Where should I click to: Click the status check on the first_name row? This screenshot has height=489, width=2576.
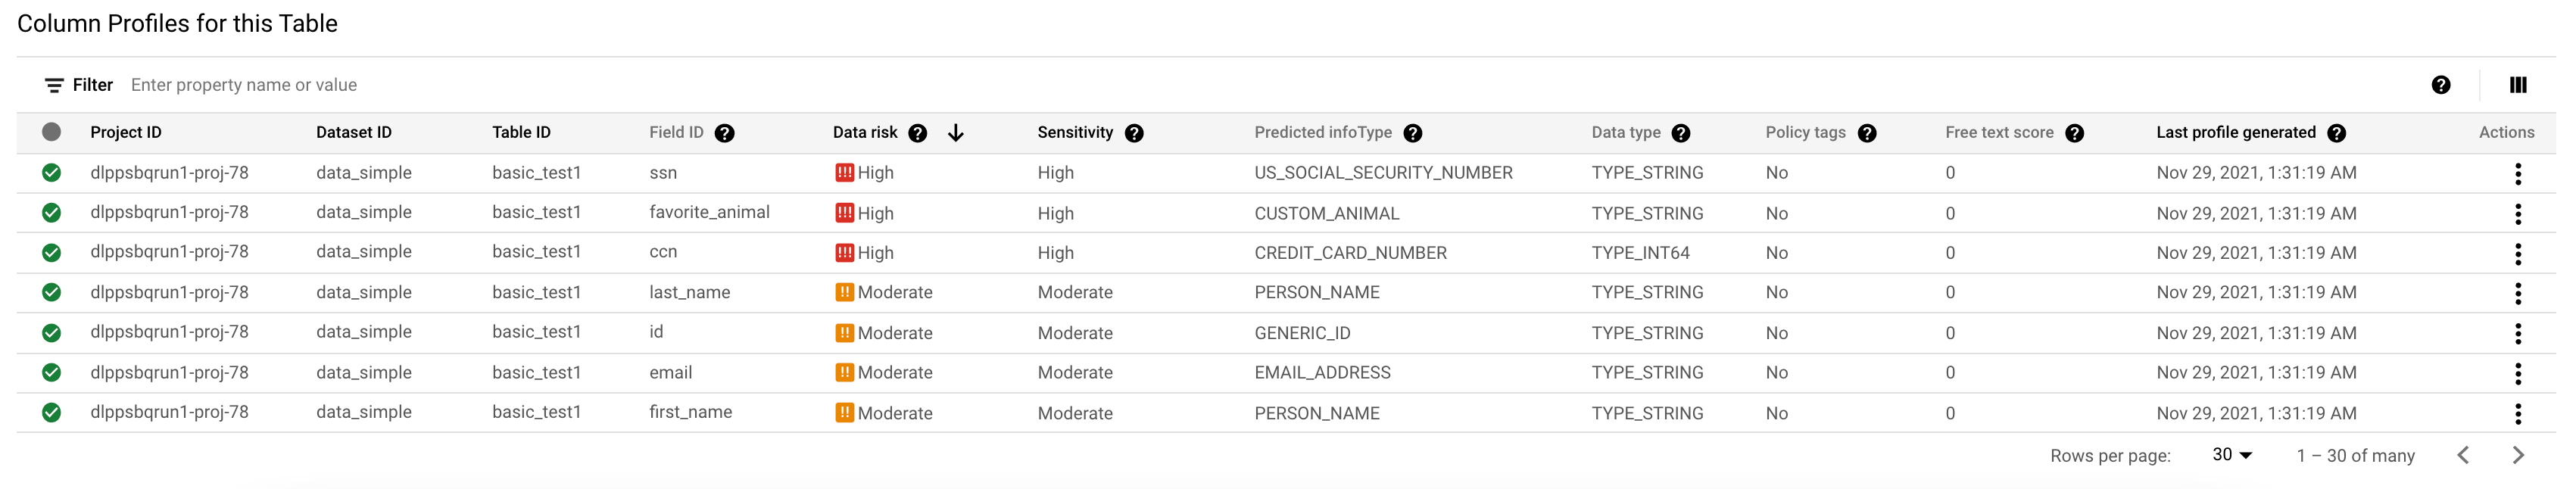point(53,412)
